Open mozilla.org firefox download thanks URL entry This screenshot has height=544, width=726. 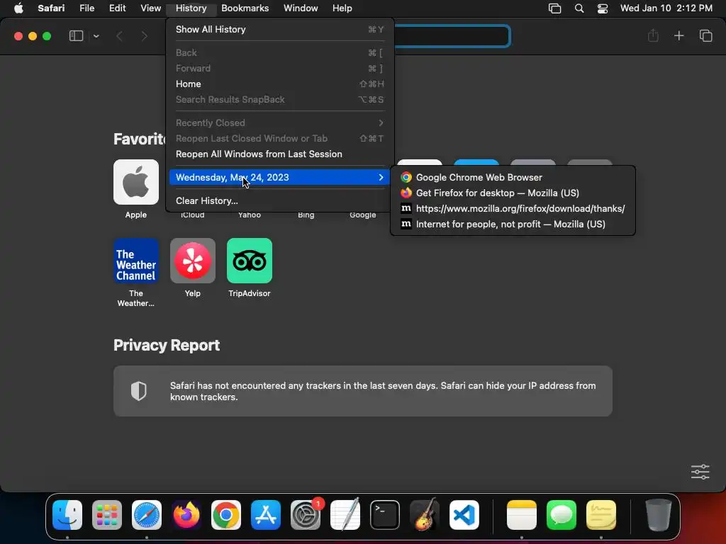tap(513, 209)
